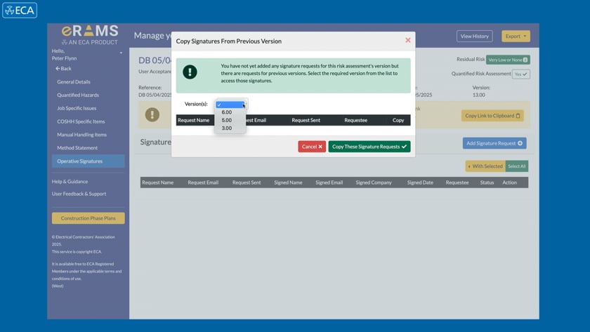Click the green exclamation alert icon in dialog
The width and height of the screenshot is (590, 332).
(190, 72)
